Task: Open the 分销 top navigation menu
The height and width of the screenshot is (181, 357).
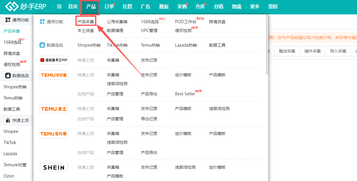Action: tap(218, 7)
